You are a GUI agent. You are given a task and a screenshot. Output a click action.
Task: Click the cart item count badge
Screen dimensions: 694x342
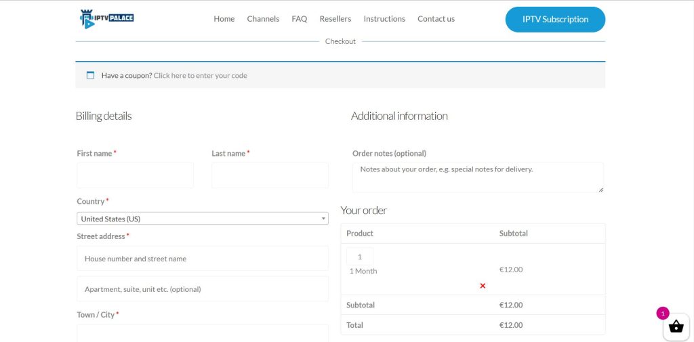coord(662,313)
